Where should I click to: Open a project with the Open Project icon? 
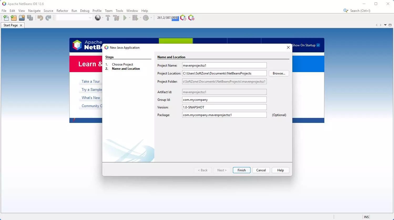tap(22, 18)
